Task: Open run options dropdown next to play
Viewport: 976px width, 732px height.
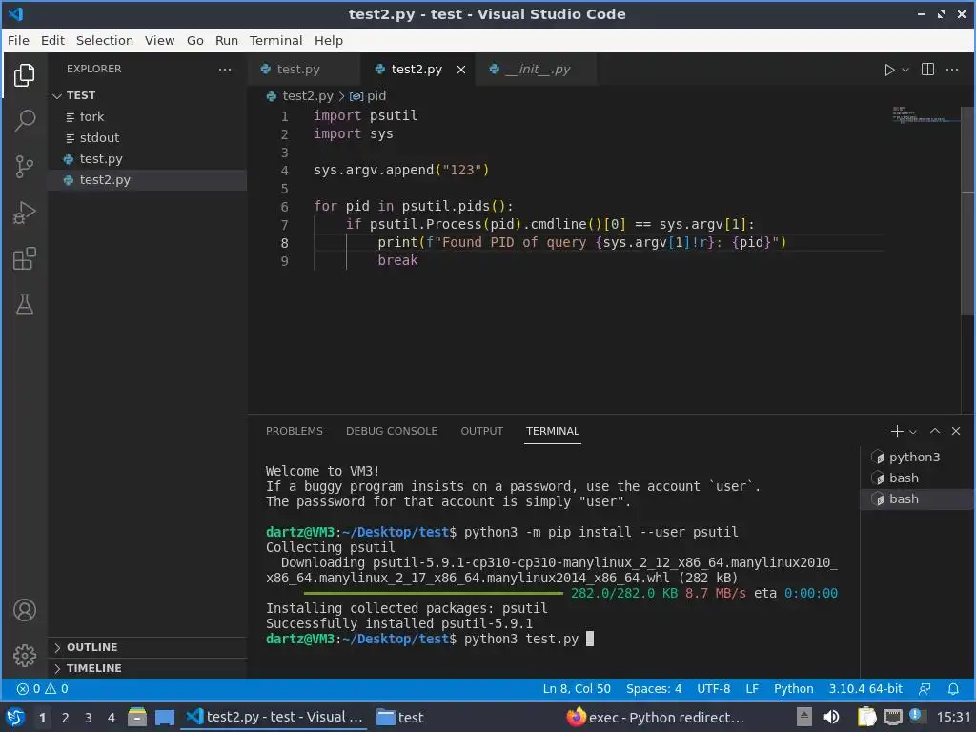Action: tap(905, 70)
